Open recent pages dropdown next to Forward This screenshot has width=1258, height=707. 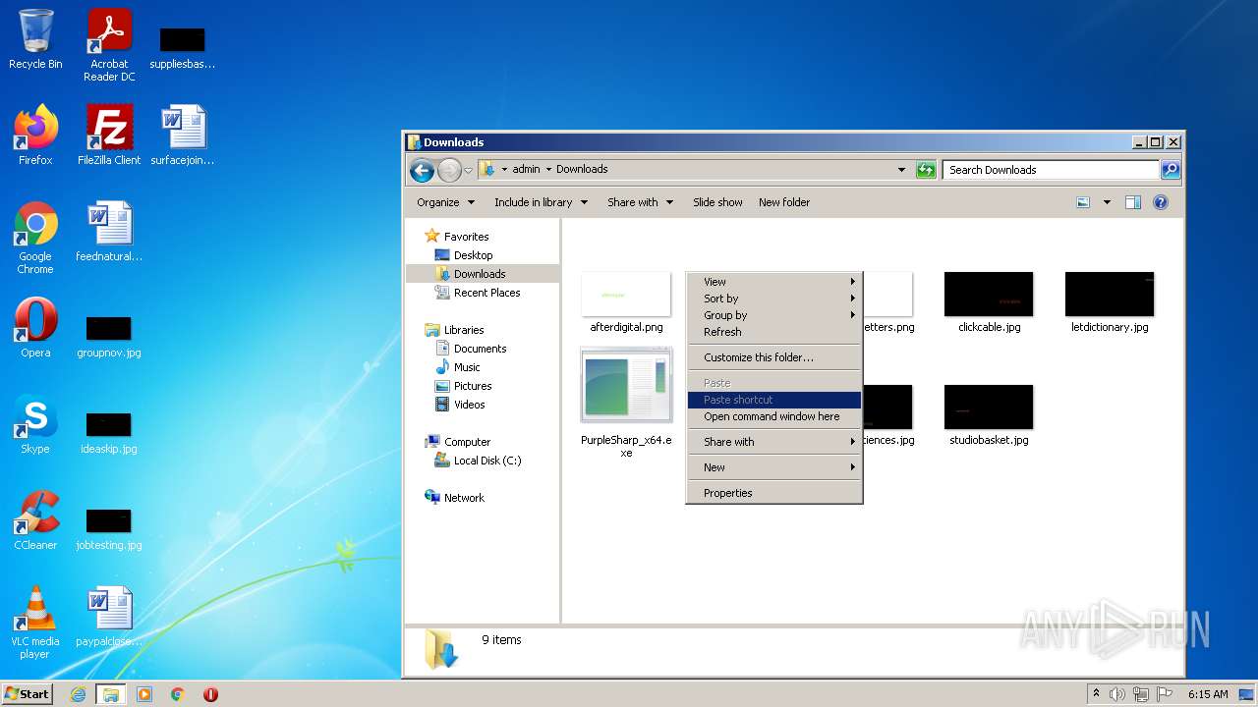468,170
